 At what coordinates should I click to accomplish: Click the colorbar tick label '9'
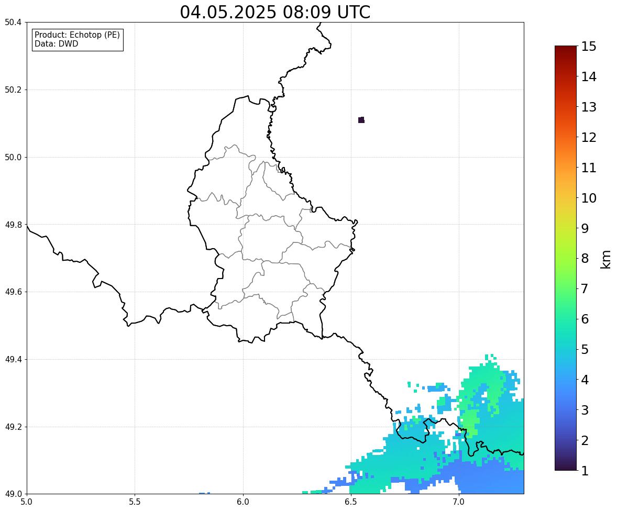click(585, 228)
